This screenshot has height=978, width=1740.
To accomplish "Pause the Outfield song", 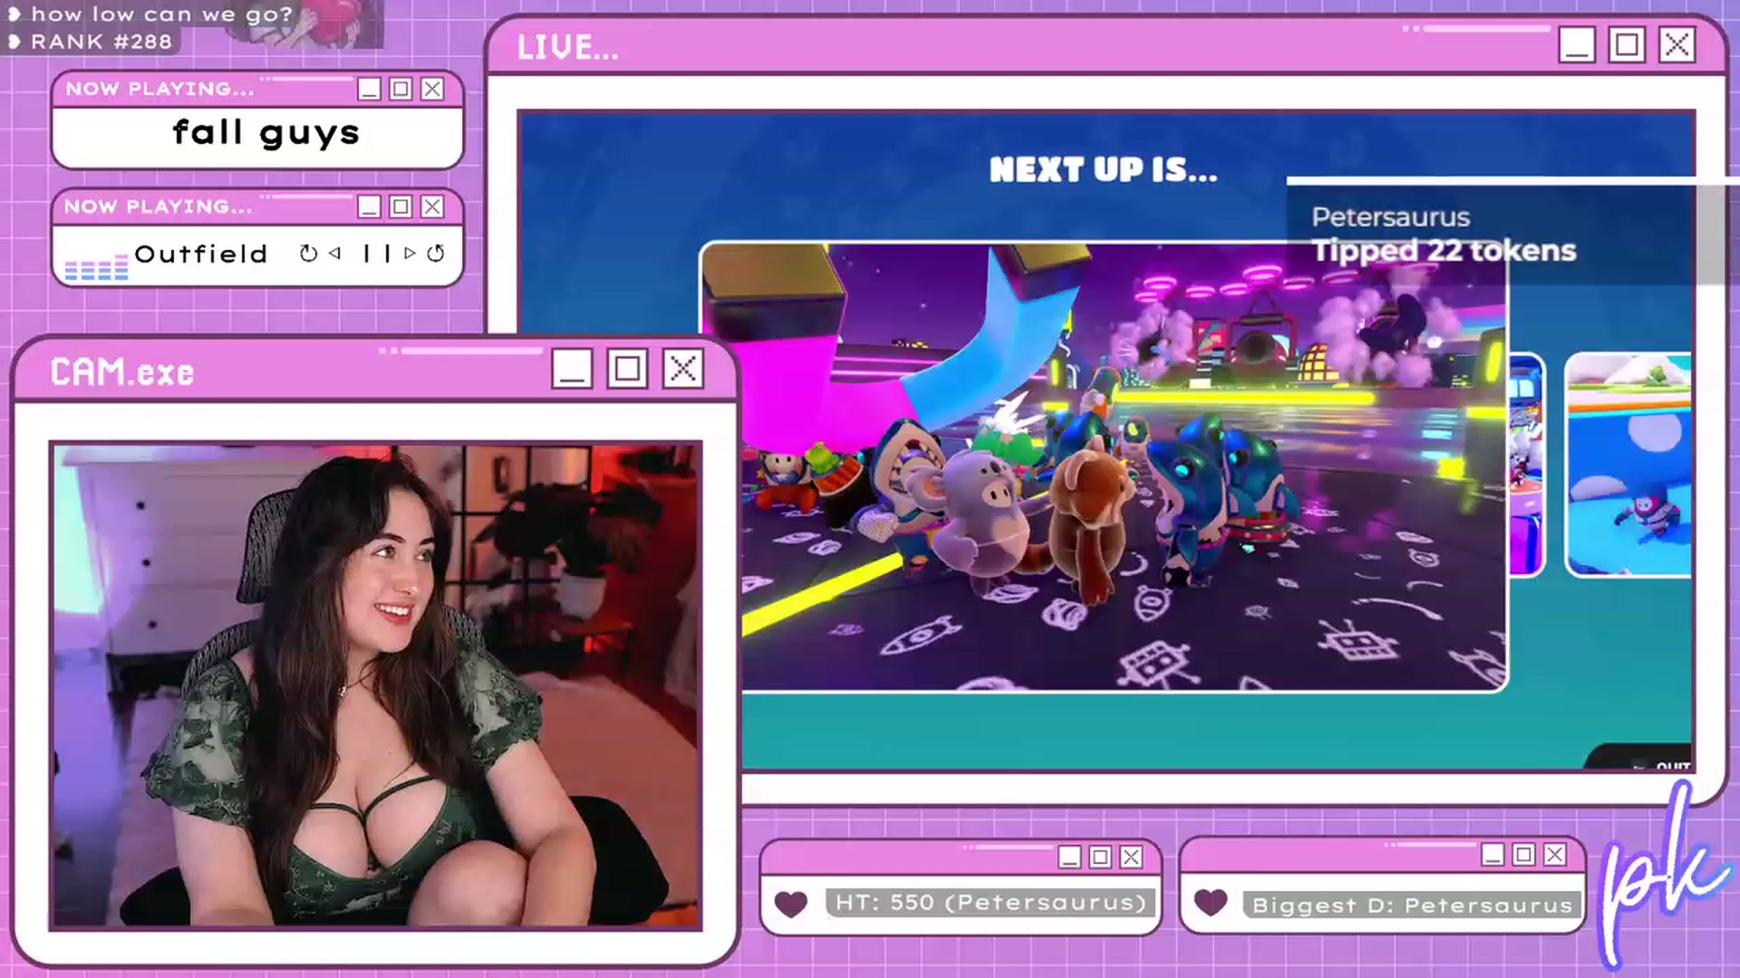I will 376,254.
